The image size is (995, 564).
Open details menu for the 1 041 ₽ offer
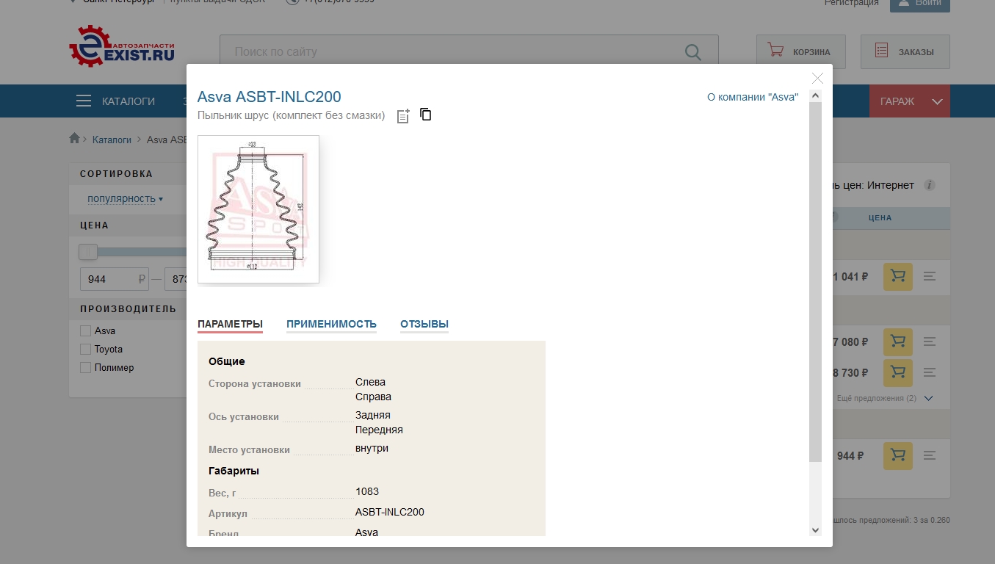[x=930, y=277]
